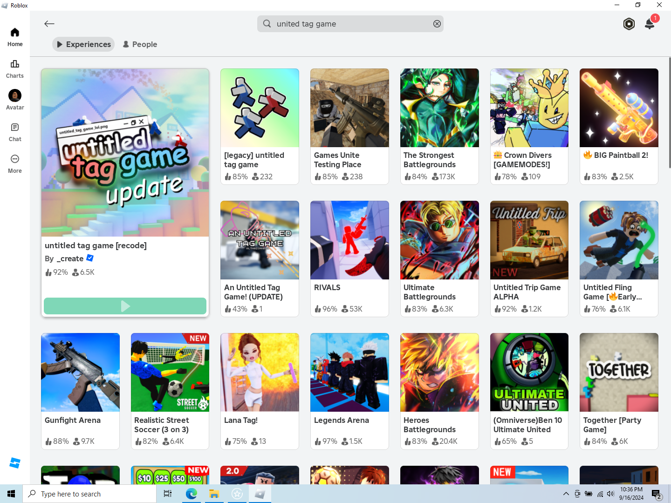Image resolution: width=671 pixels, height=503 pixels.
Task: Launch Microsoft Edge from the taskbar
Action: pos(191,494)
